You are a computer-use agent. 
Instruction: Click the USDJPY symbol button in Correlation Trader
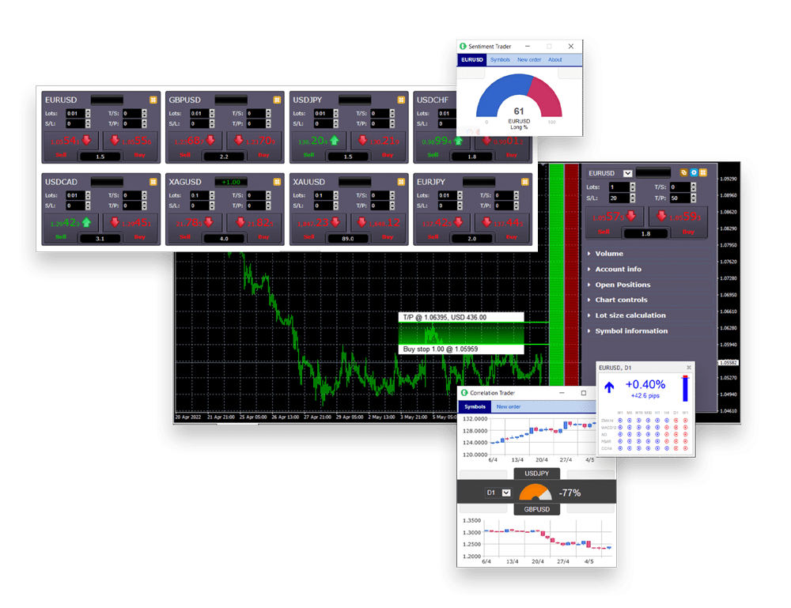point(537,474)
